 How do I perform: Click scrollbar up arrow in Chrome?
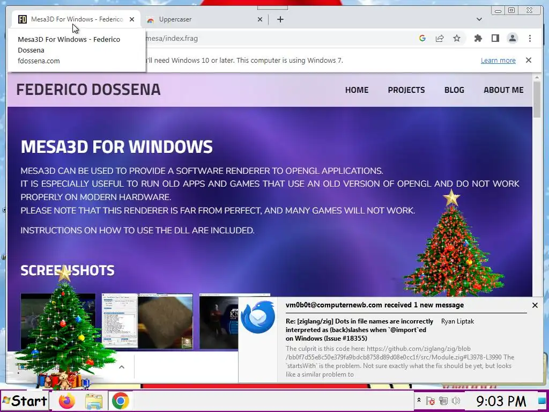pyautogui.click(x=537, y=77)
